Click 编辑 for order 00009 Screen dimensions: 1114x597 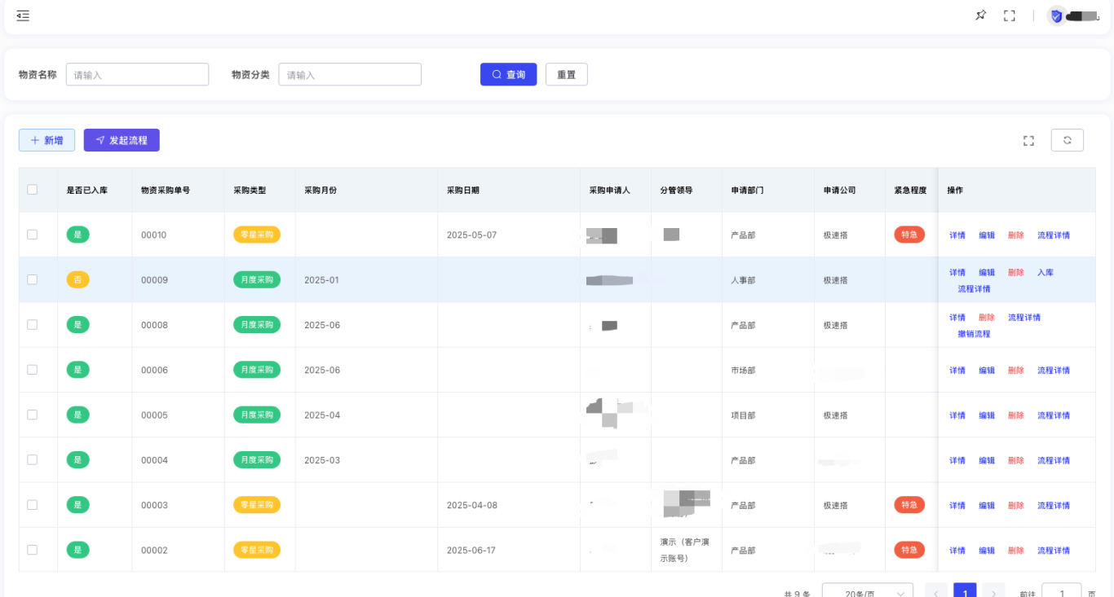pos(987,273)
